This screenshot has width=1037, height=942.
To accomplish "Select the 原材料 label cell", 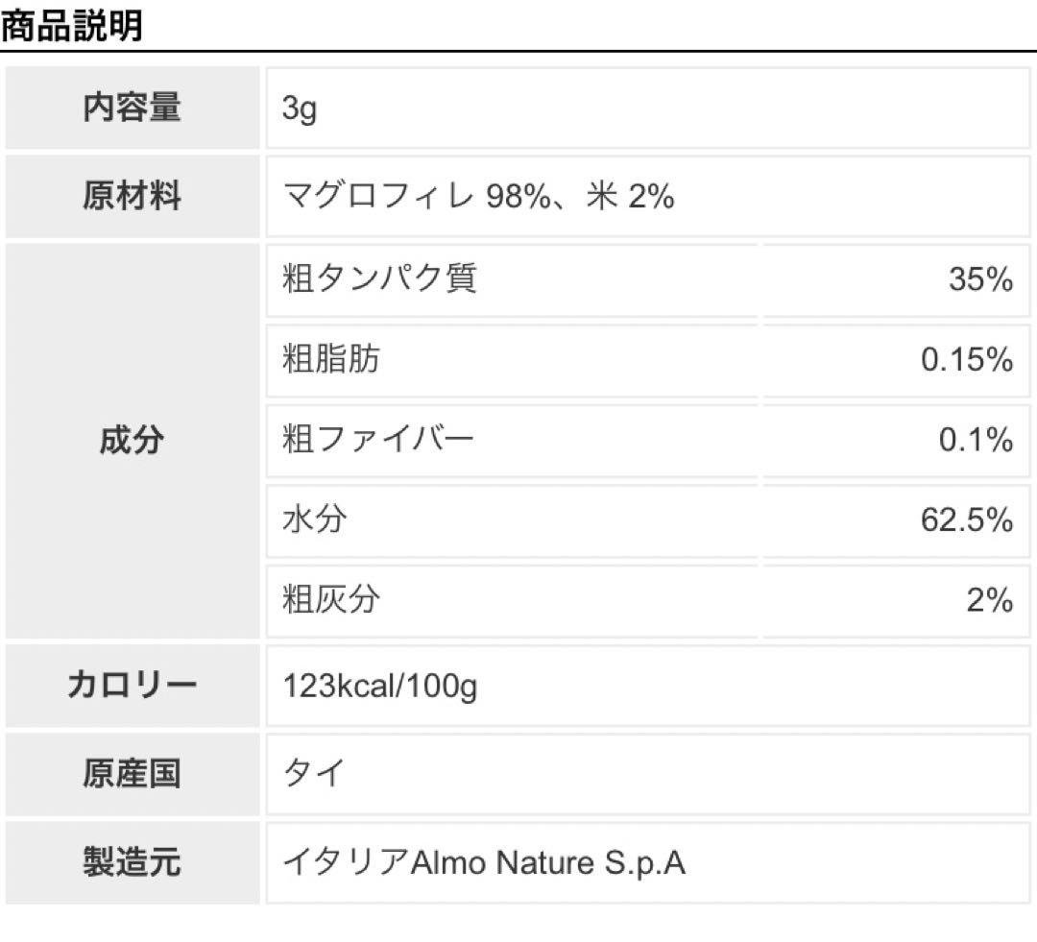I will 133,196.
